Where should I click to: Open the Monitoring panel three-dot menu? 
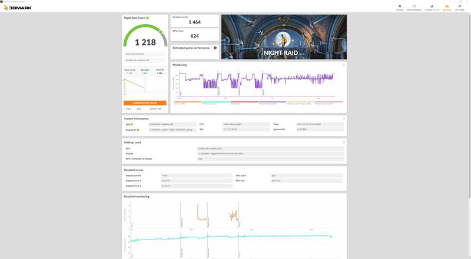344,65
